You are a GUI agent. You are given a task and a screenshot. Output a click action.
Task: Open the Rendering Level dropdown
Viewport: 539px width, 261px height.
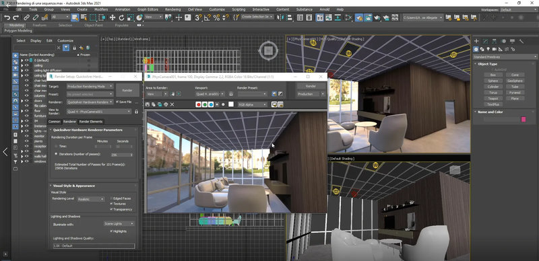coord(91,199)
